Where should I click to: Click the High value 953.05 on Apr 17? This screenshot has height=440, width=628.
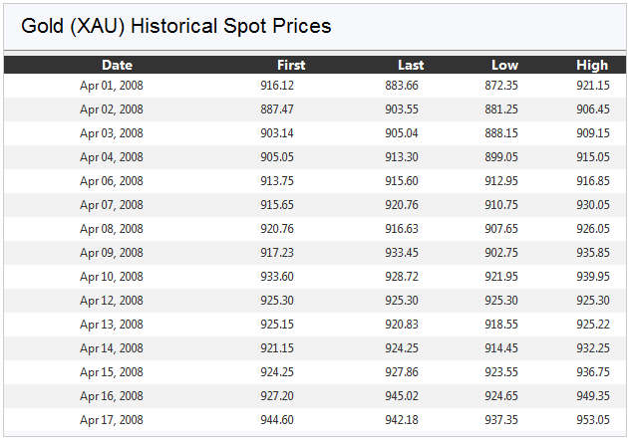pyautogui.click(x=593, y=420)
